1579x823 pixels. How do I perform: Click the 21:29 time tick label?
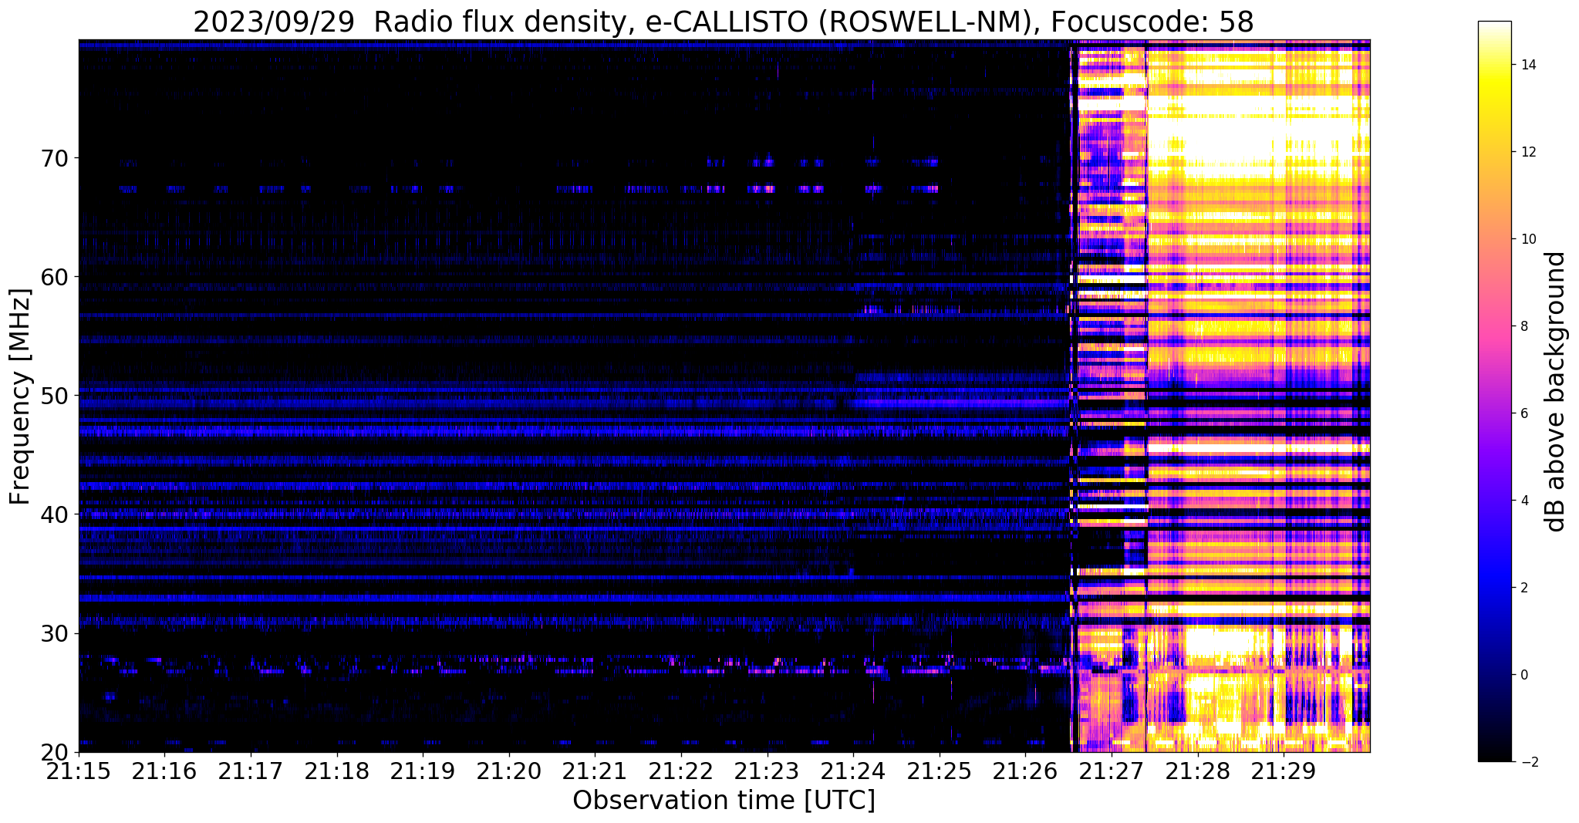1284,771
